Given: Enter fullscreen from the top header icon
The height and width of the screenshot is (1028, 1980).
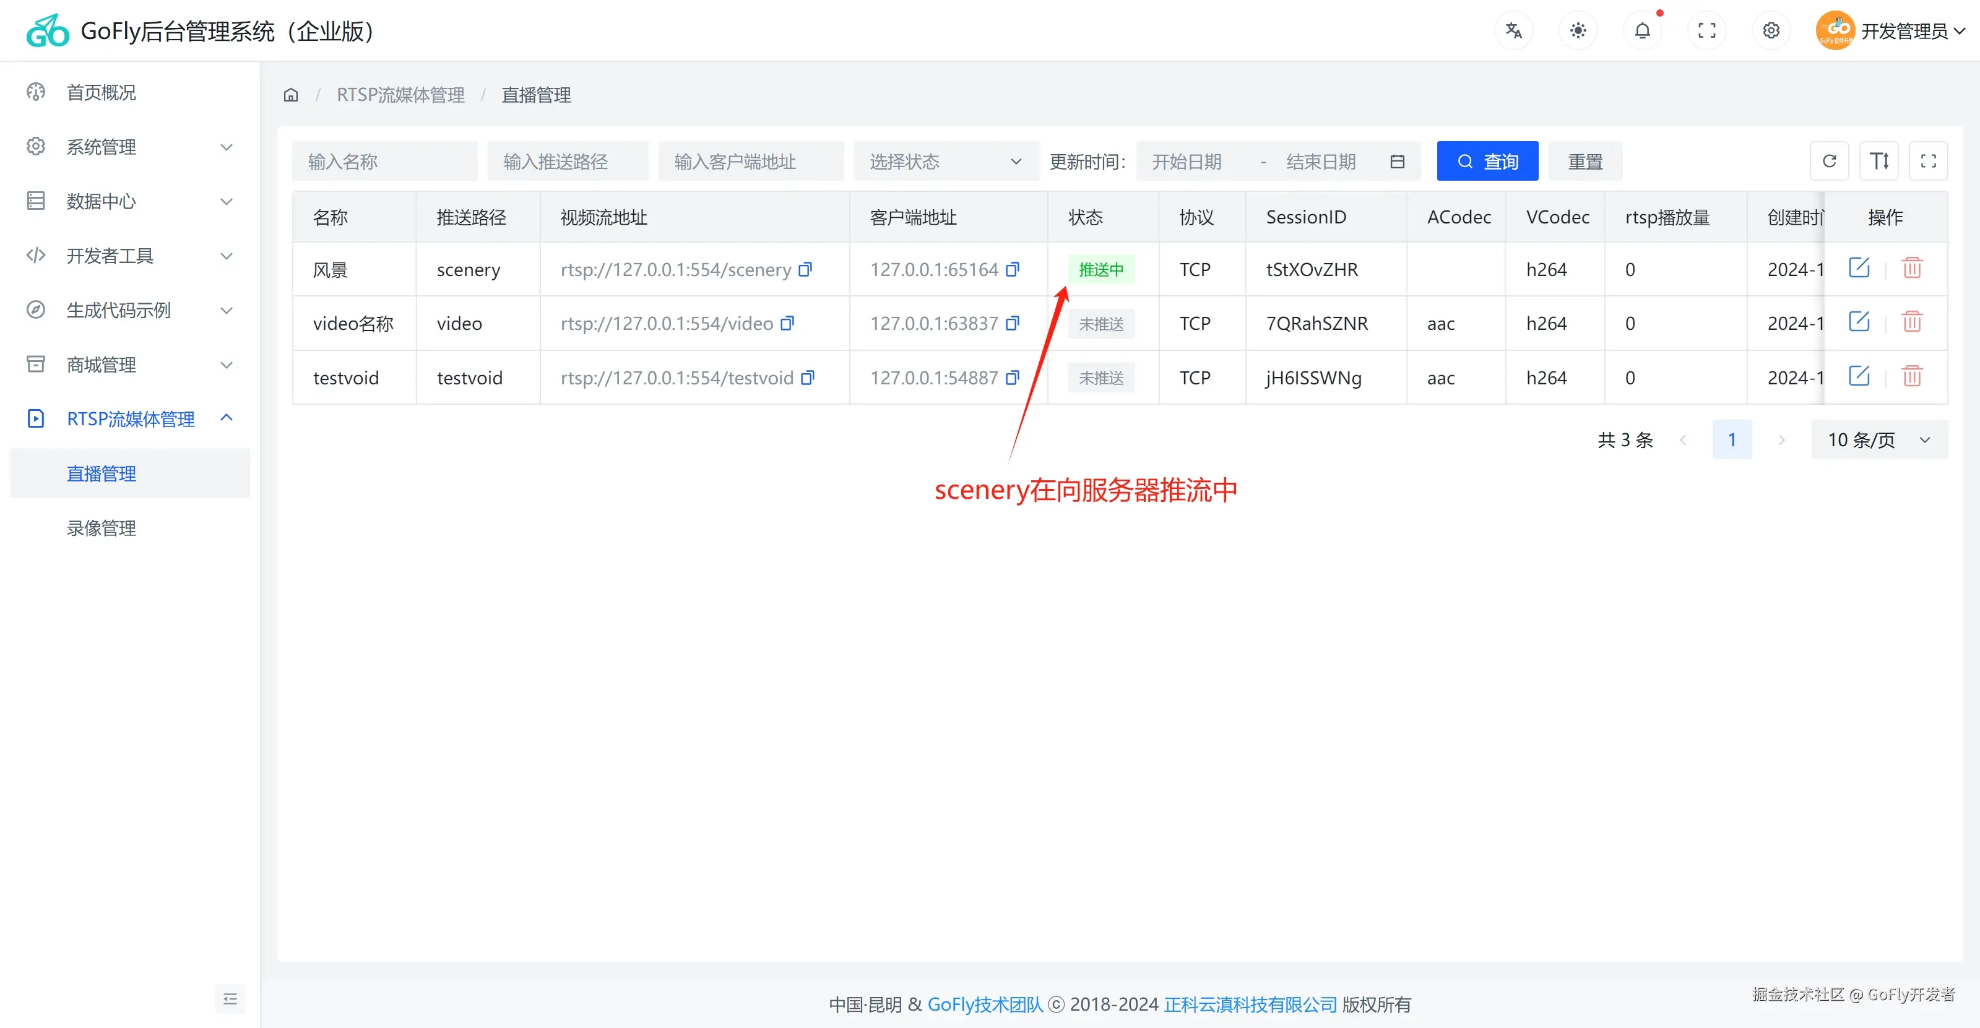Looking at the screenshot, I should point(1706,31).
